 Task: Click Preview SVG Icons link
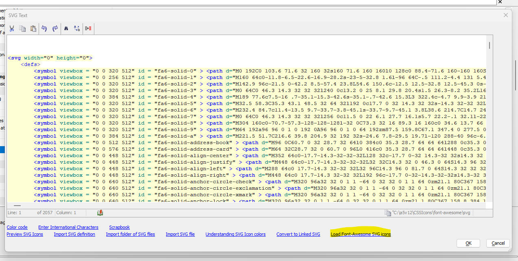pyautogui.click(x=25, y=234)
